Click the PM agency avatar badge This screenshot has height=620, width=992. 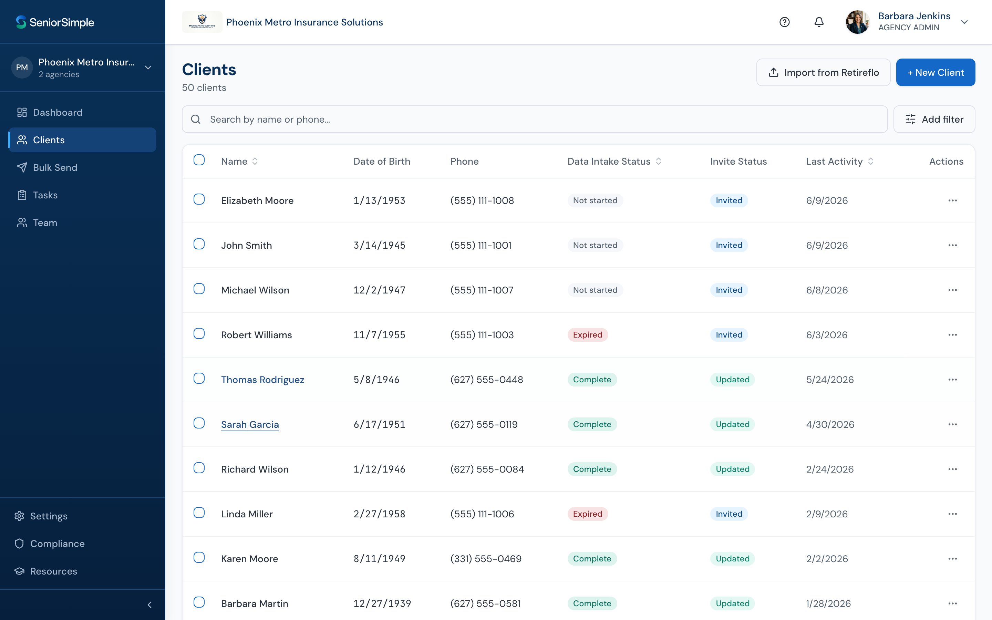pos(22,67)
